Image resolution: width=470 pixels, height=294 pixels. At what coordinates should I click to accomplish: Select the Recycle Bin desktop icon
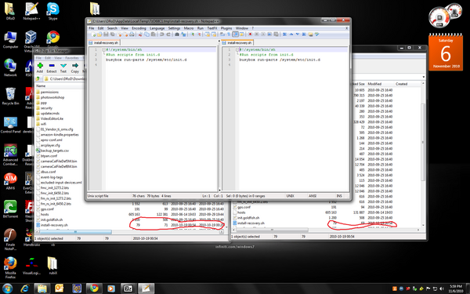click(10, 96)
